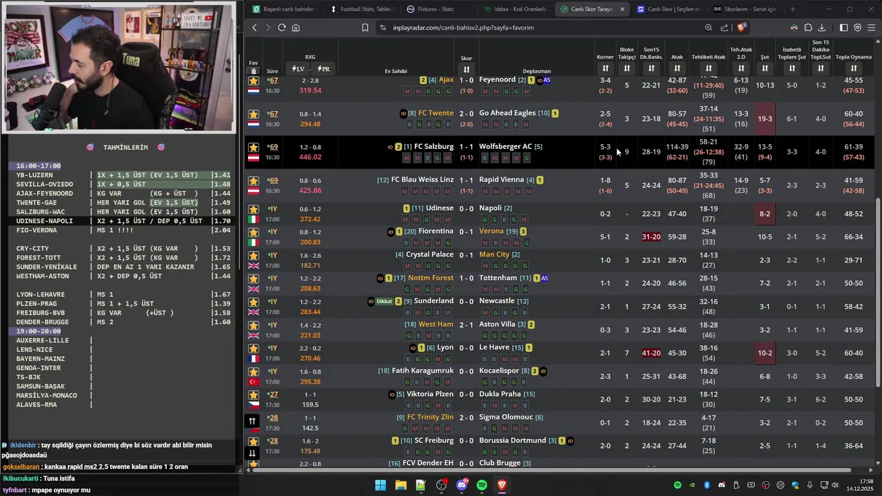Image resolution: width=882 pixels, height=496 pixels.
Task: Click the streamer webcam thumbnail
Action: click(119, 68)
